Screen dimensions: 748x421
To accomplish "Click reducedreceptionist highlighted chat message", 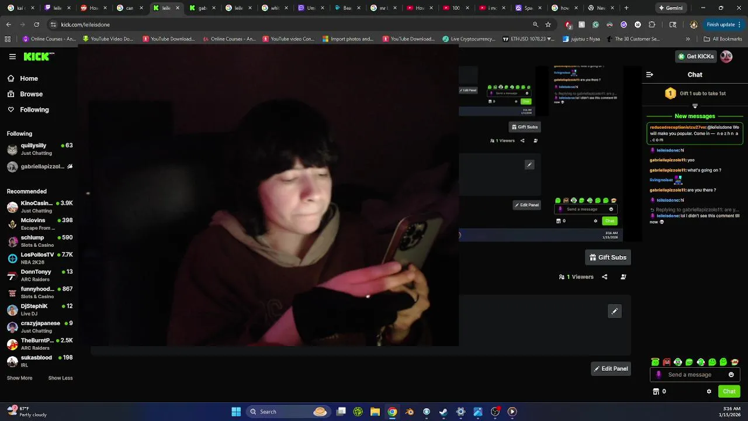I will coord(695,133).
